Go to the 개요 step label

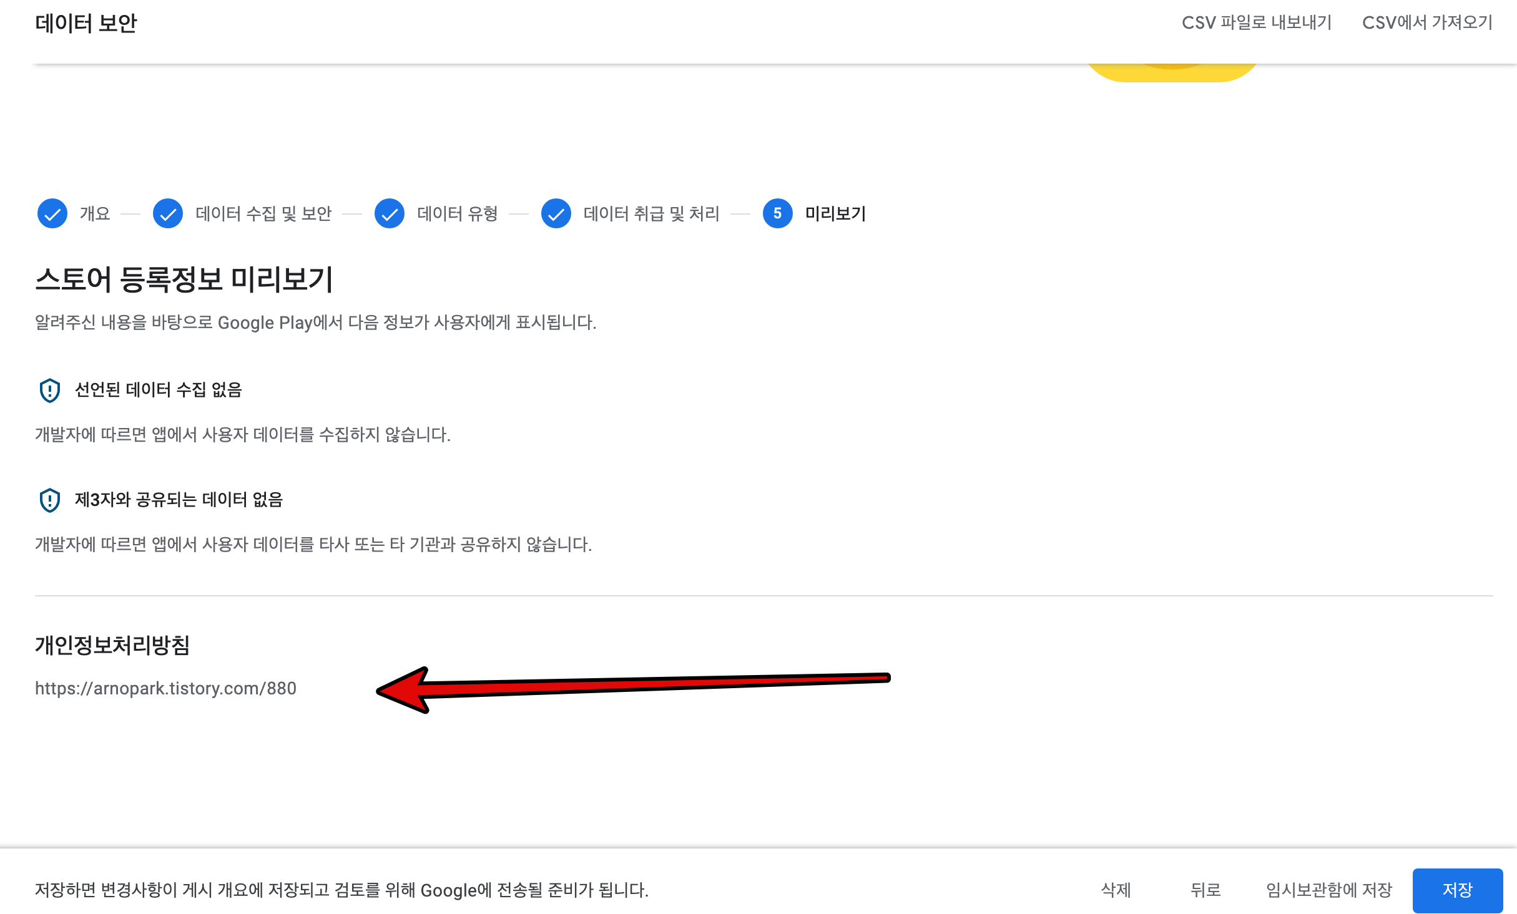pyautogui.click(x=95, y=214)
